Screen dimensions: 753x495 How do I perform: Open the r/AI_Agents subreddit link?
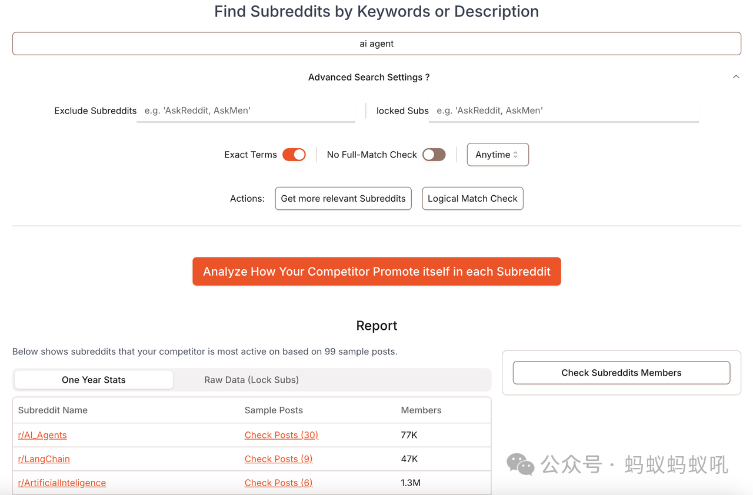pyautogui.click(x=42, y=435)
